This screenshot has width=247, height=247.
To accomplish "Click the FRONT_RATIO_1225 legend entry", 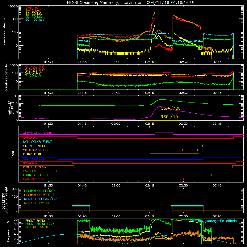I will tap(40, 224).
